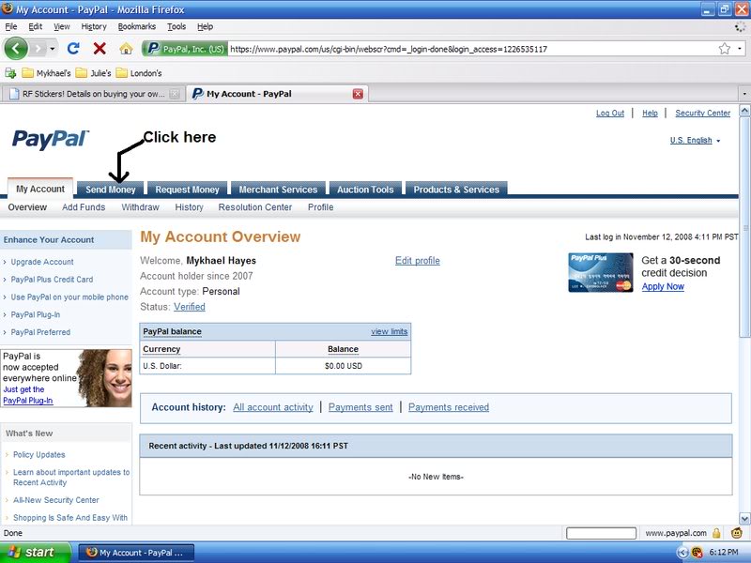Go to the History subtab
The height and width of the screenshot is (563, 751).
[x=190, y=207]
